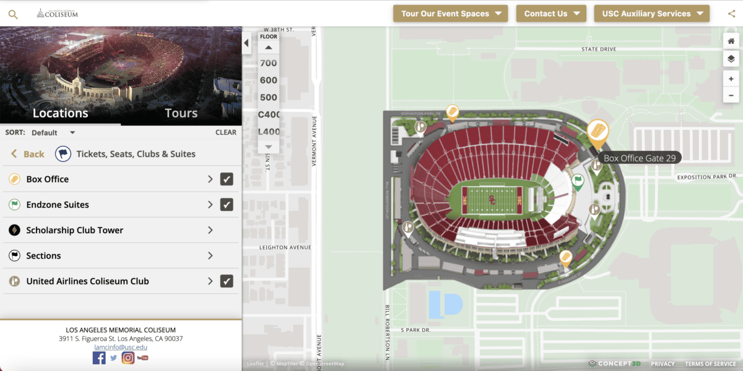Click the home icon on the map
The width and height of the screenshot is (743, 371).
pyautogui.click(x=731, y=40)
